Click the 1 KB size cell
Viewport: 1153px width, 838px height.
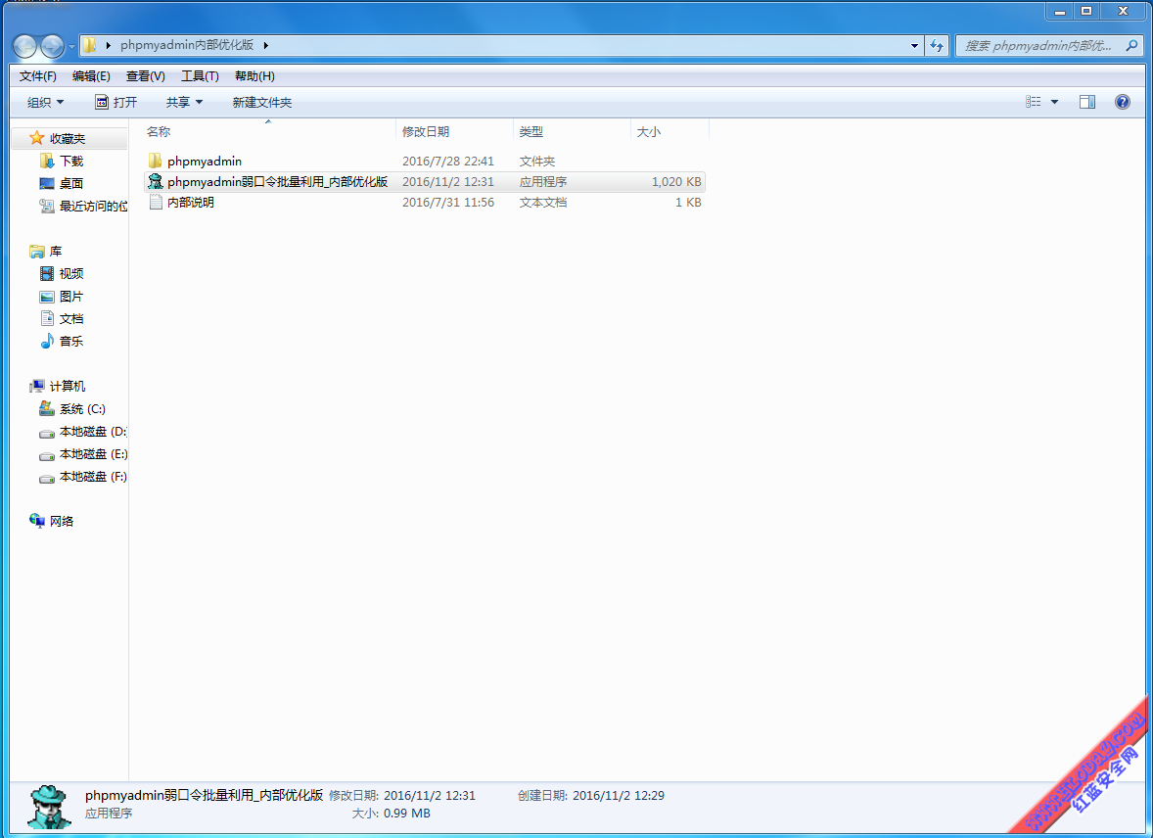(x=688, y=203)
